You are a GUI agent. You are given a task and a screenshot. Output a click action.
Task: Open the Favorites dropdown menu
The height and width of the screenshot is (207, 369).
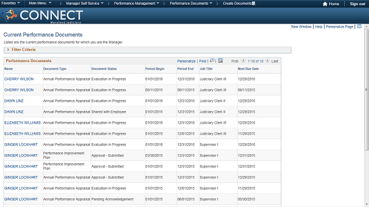tap(10, 3)
